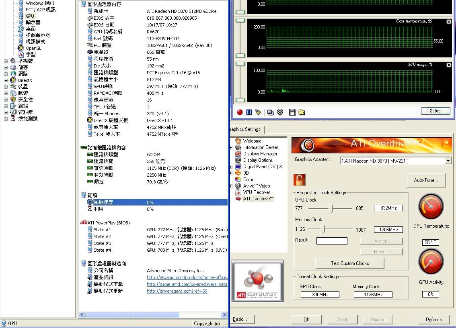Click the red record button in monitor toolbar
The image size is (456, 328).
240,112
